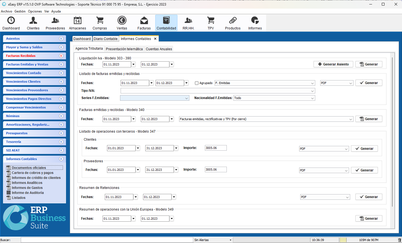Open the Tipo IVA dropdown
This screenshot has width=402, height=243.
coord(218,91)
